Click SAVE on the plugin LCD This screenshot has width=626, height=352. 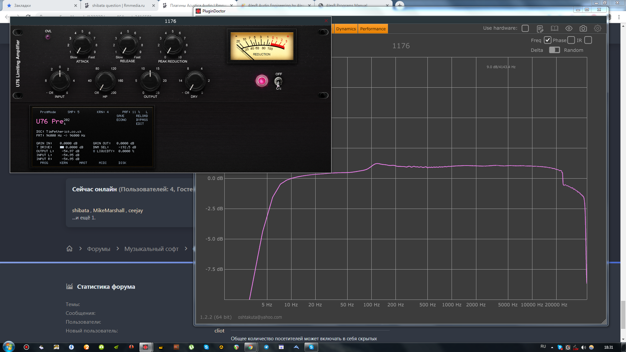[x=120, y=116]
